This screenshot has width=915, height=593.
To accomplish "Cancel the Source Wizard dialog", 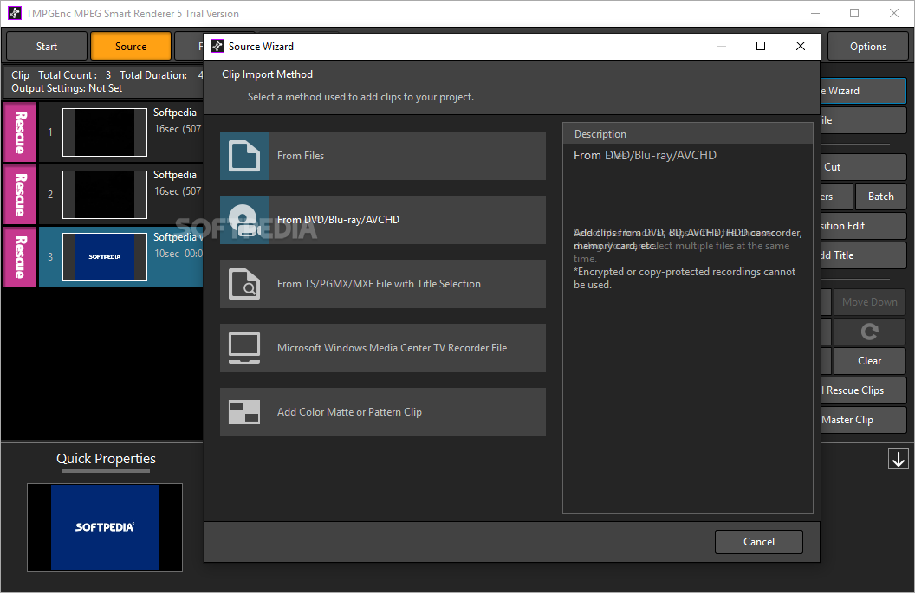I will [759, 542].
